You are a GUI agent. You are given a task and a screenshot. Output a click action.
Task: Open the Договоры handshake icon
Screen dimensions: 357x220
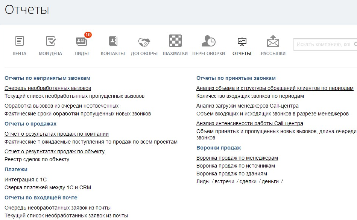(144, 42)
